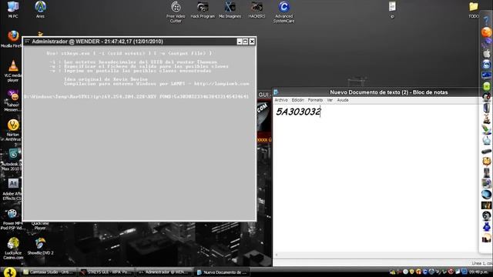Launch VLC media player shortcut
493x277 pixels.
click(13, 71)
